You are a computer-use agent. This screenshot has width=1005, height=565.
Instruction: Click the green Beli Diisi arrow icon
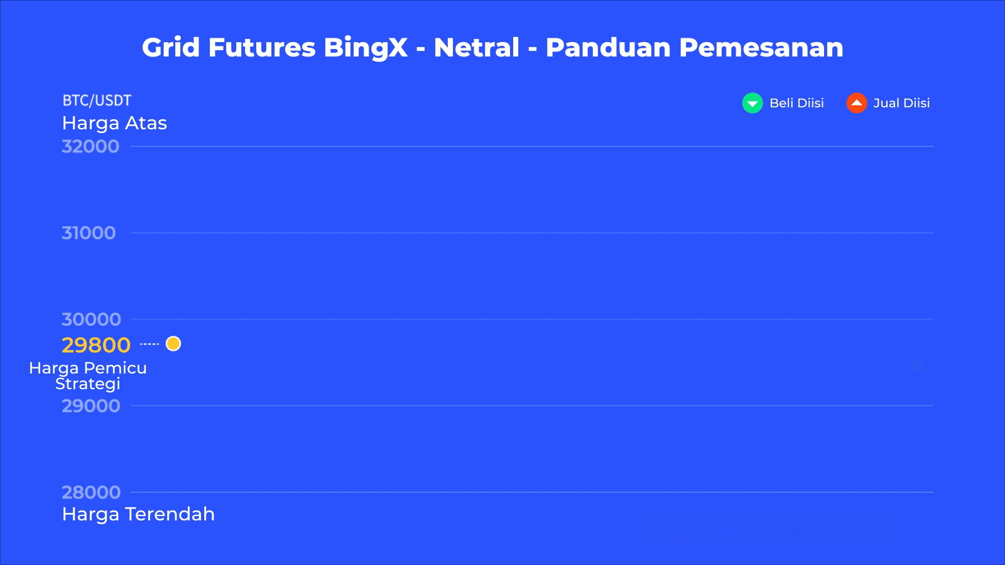[752, 103]
